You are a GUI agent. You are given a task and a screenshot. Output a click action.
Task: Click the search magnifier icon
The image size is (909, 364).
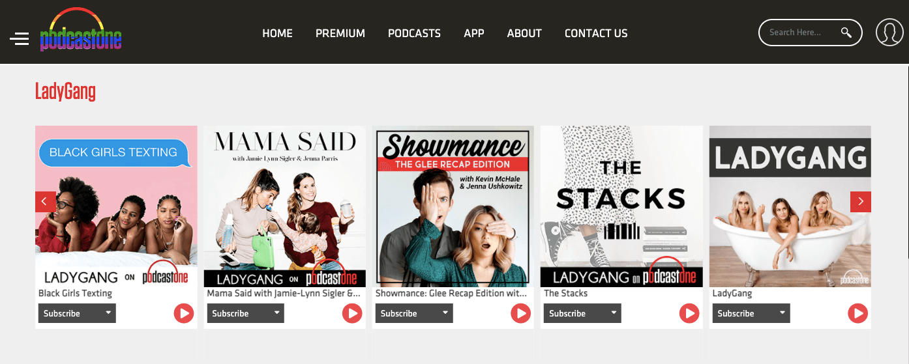pos(846,33)
